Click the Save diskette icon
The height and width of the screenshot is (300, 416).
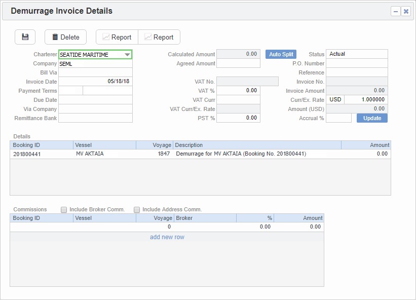[24, 36]
